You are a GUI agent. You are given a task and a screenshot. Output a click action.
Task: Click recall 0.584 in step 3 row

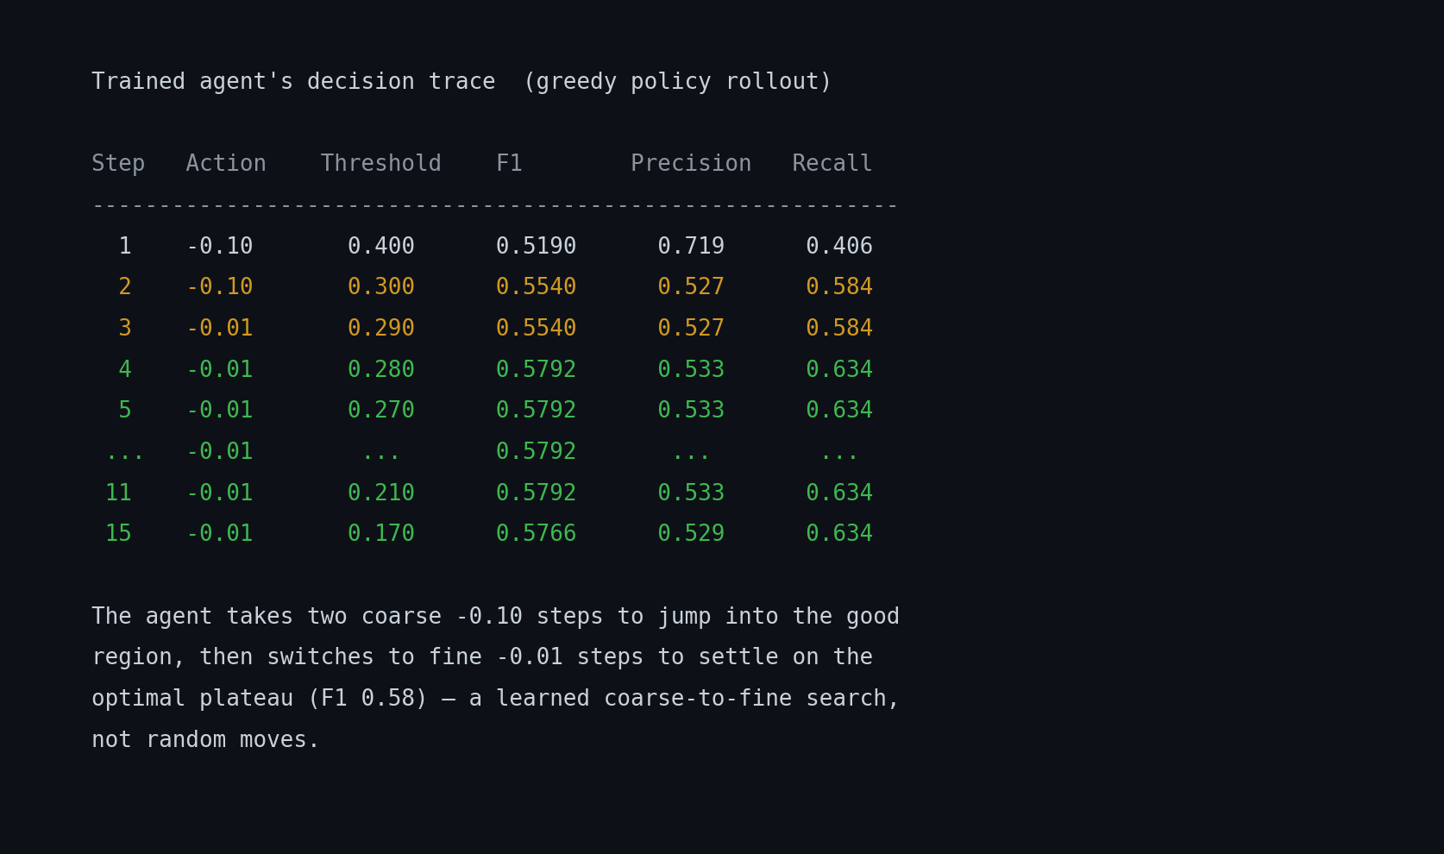coord(839,329)
